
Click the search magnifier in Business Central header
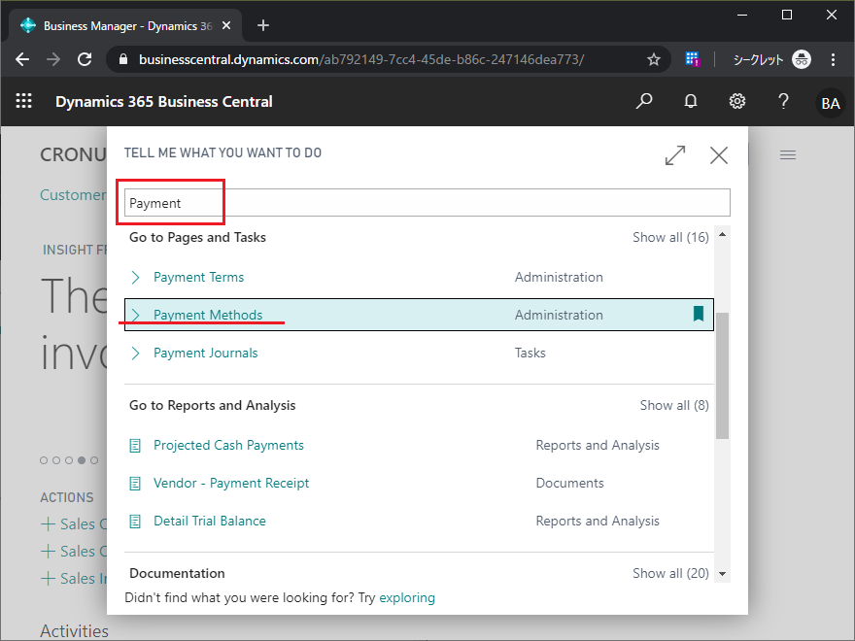[644, 101]
